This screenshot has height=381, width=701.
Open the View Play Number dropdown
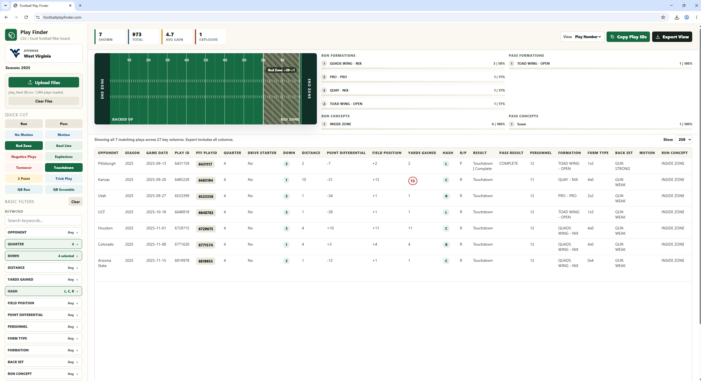click(582, 37)
